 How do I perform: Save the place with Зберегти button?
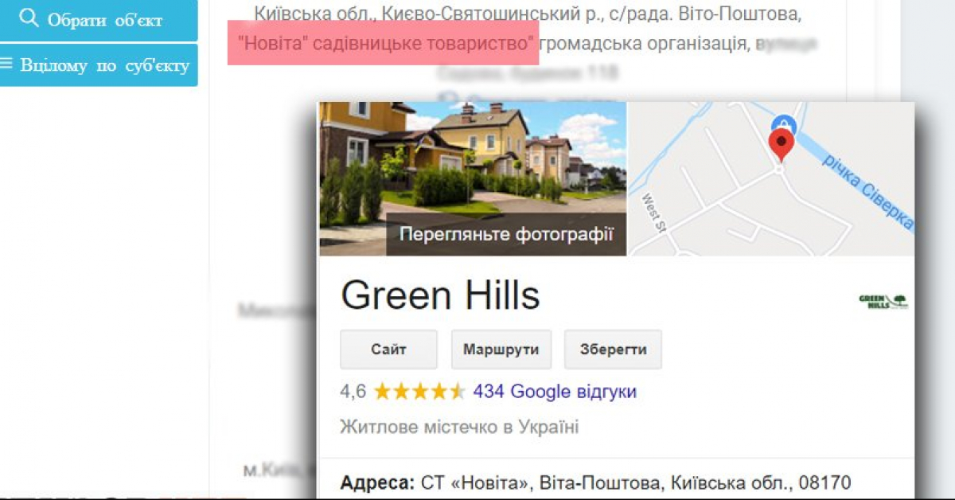(614, 350)
